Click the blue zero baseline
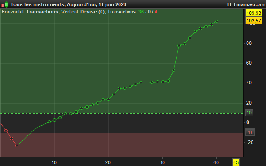266x166 pixels. [x=122, y=123]
